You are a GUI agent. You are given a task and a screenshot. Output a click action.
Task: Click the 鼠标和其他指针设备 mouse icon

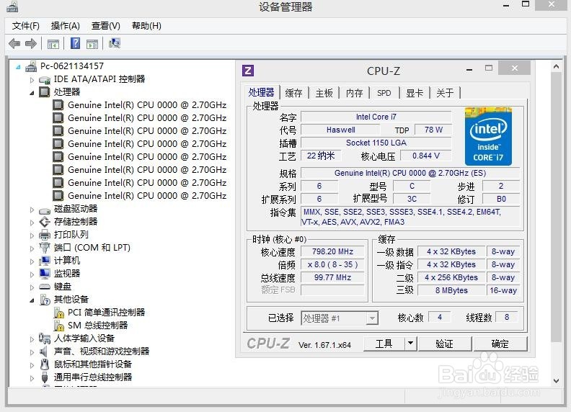tap(45, 364)
